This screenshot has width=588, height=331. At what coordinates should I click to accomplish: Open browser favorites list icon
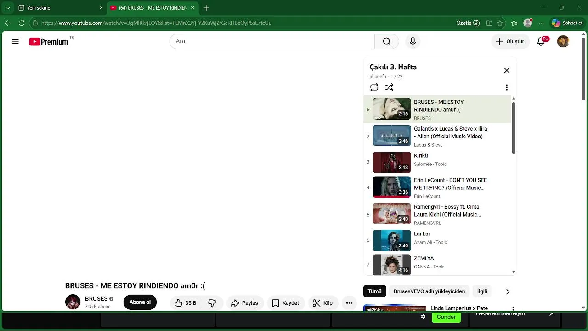point(514,23)
